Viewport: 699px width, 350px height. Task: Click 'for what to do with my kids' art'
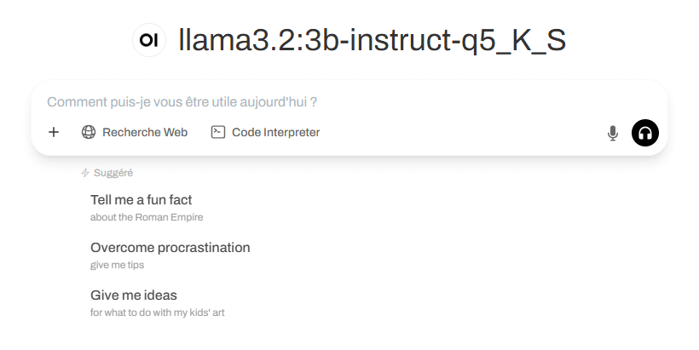[157, 313]
